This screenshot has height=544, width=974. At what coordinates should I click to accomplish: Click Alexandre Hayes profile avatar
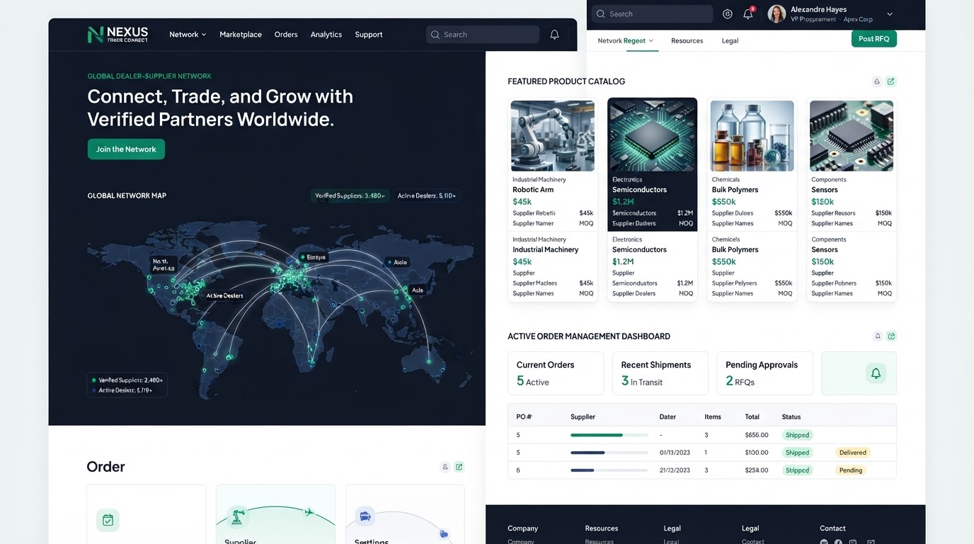tap(777, 13)
